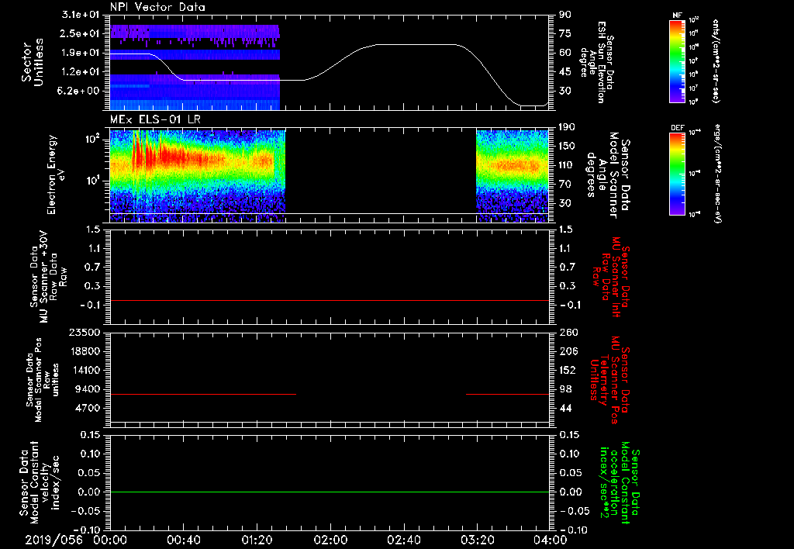Click the 98 telemetry position tick label
Viewport: 794px width, 549px height.
click(x=565, y=389)
